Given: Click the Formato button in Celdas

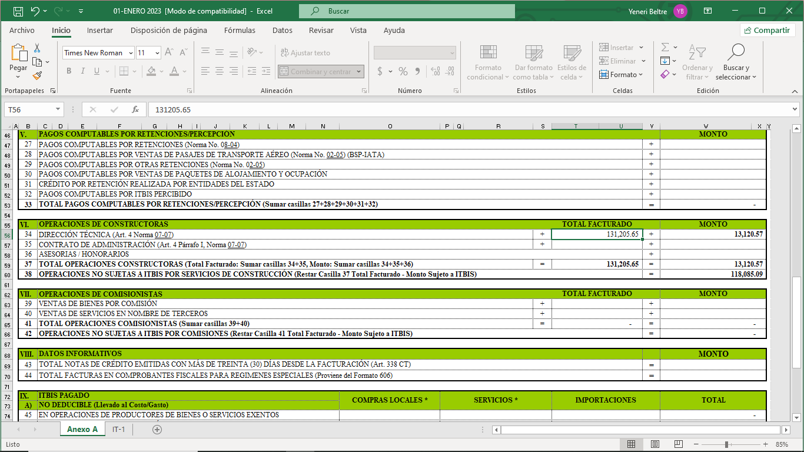Looking at the screenshot, I should point(621,75).
